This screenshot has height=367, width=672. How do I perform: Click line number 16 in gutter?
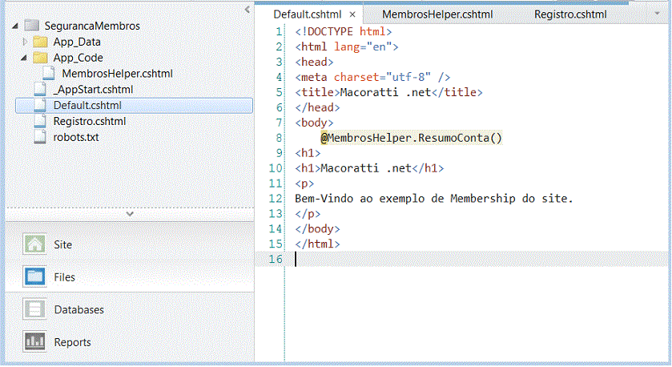coord(276,259)
